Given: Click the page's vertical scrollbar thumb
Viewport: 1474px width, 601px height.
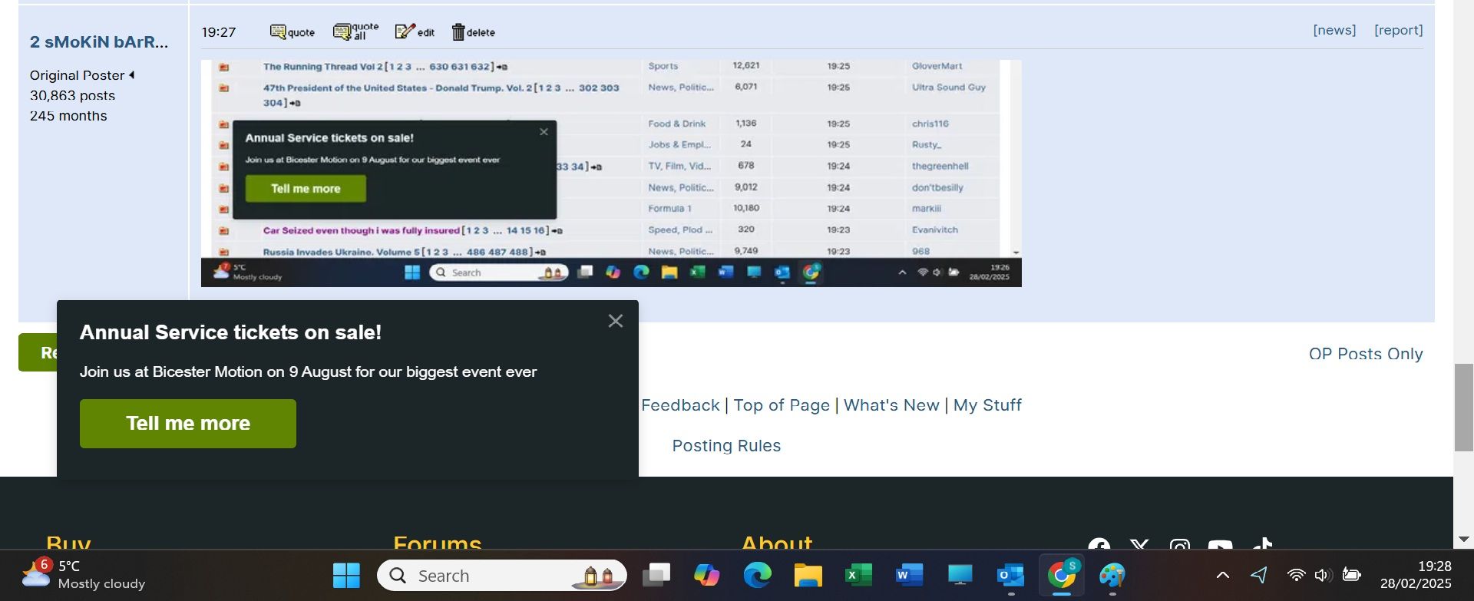Looking at the screenshot, I should pyautogui.click(x=1463, y=407).
